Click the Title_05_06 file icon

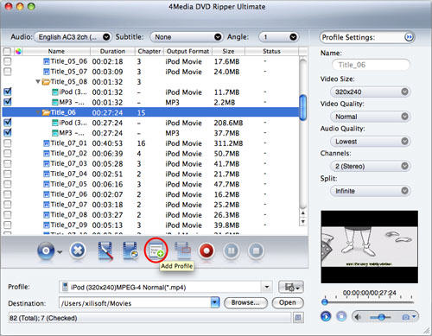(x=47, y=61)
